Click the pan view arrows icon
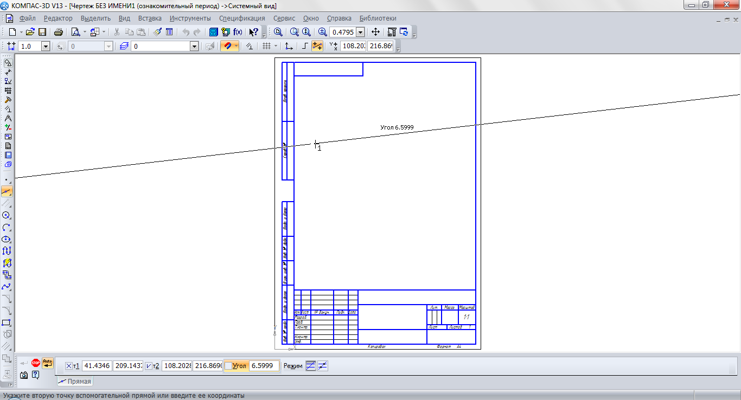Screen dimensions: 741x400 (x=375, y=32)
